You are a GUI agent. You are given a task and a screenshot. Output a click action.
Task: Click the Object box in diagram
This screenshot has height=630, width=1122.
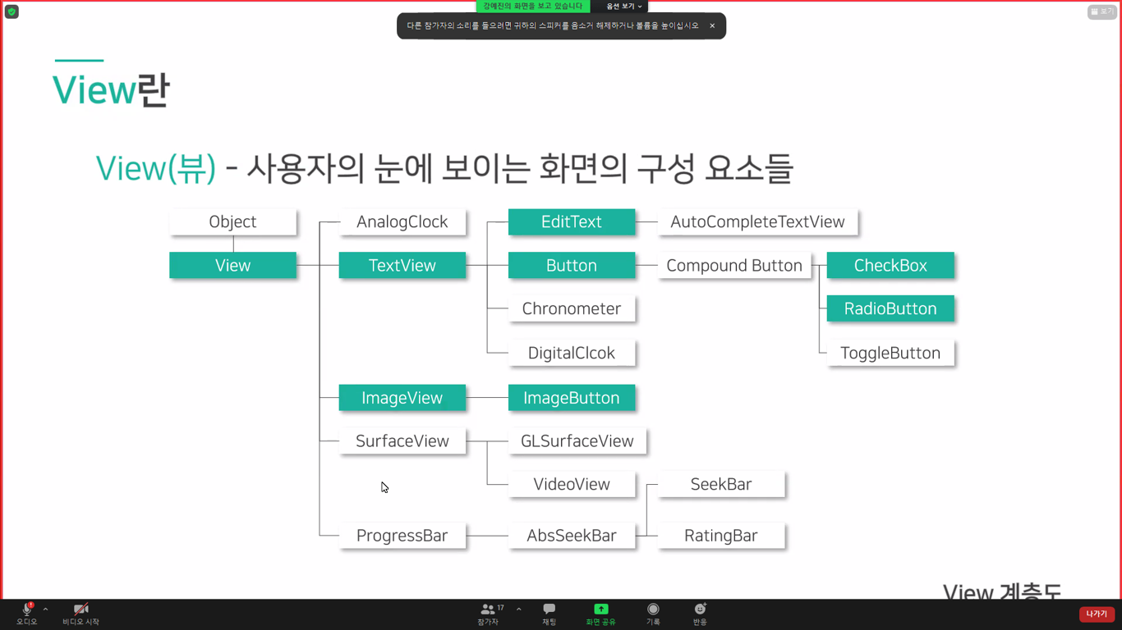pos(232,221)
